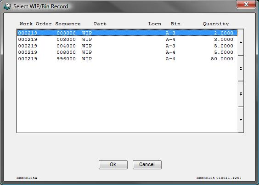The image size is (259, 185).
Task: Click the Part column header
Action: [x=100, y=24]
